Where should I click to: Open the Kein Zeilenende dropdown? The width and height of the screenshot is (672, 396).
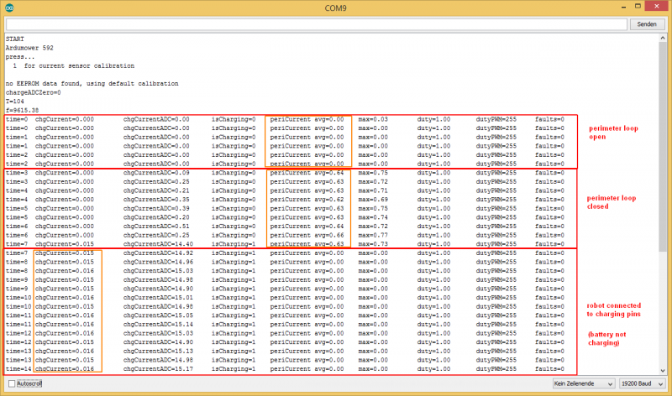(583, 383)
